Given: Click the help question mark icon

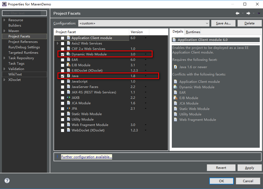Looking at the screenshot, I should pyautogui.click(x=7, y=181).
